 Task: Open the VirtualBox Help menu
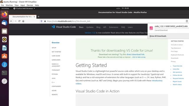(37, 5)
